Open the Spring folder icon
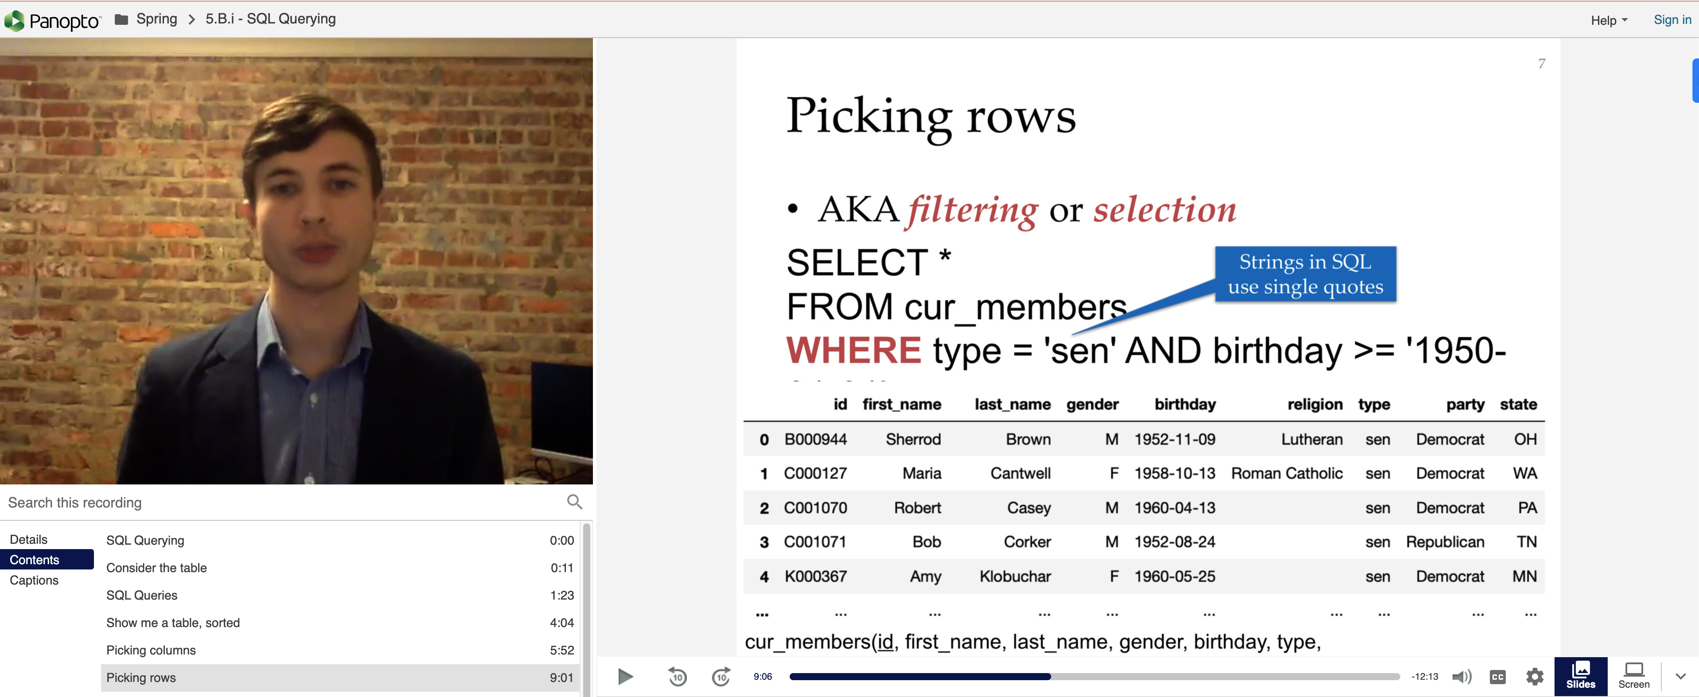The width and height of the screenshot is (1699, 697). (121, 19)
